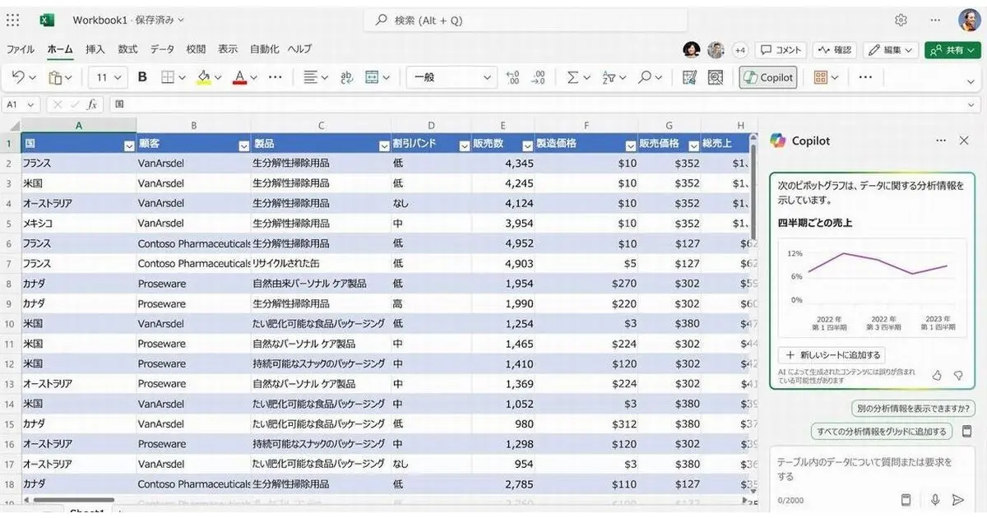Open the settings gear icon
The image size is (987, 518).
pos(901,20)
